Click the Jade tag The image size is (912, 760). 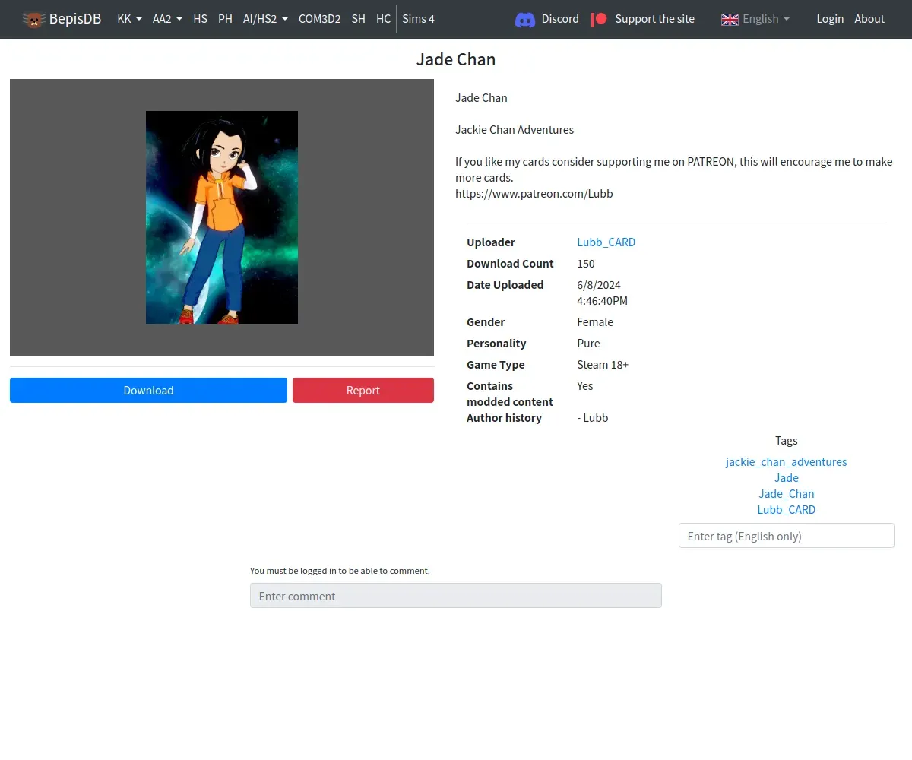[786, 477]
